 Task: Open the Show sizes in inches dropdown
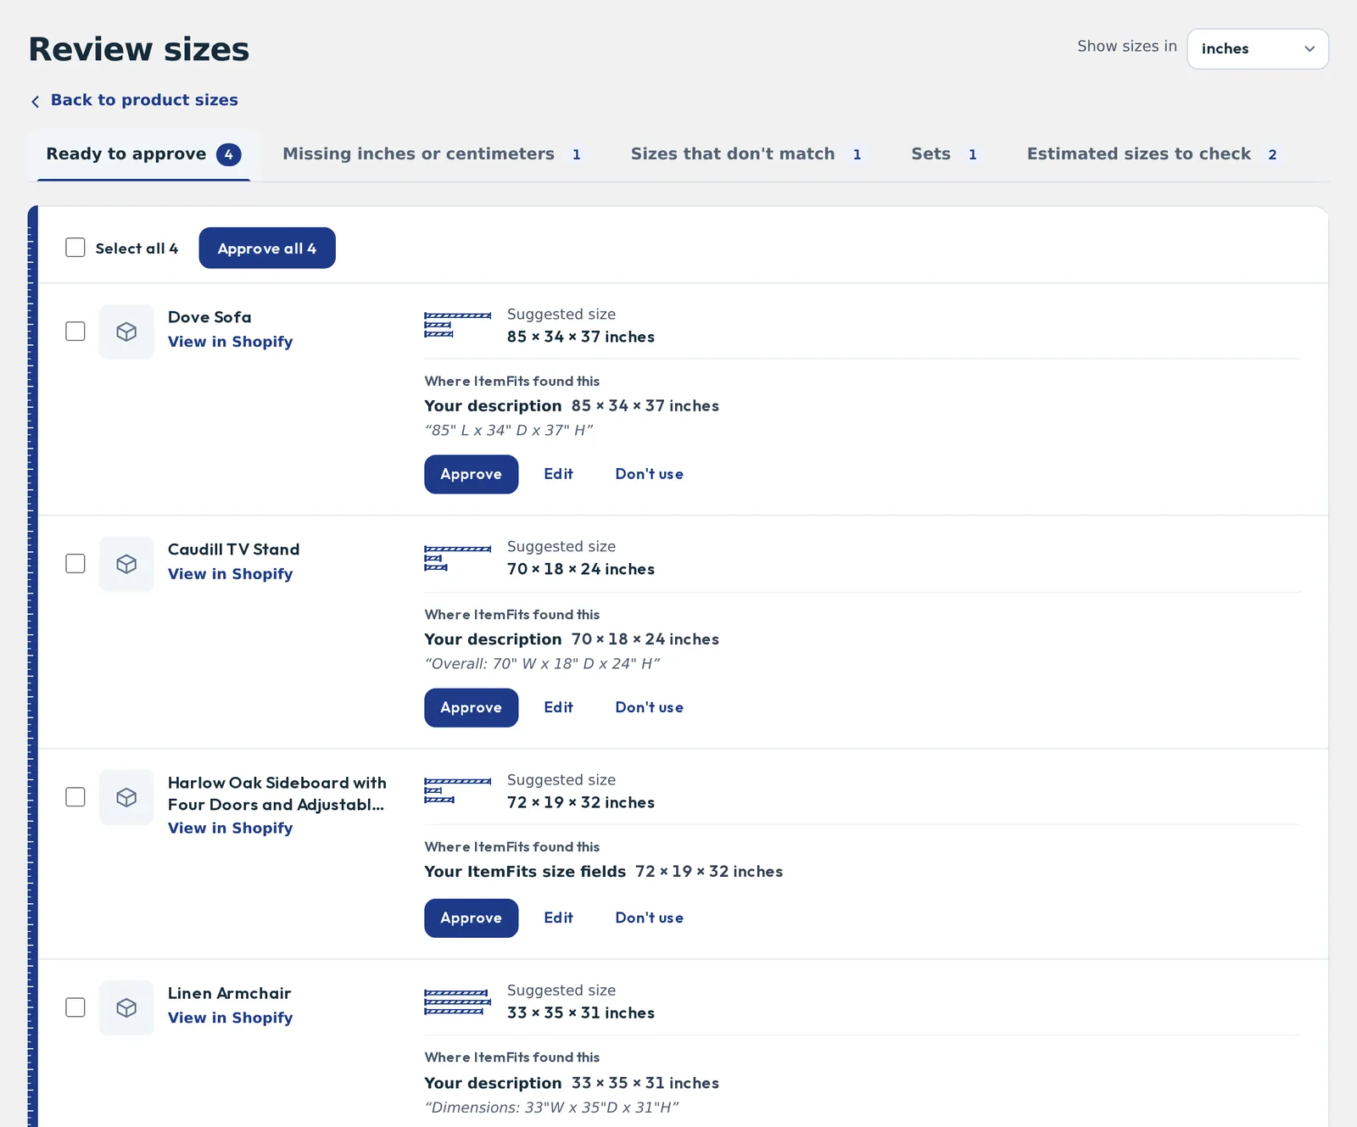[1258, 49]
